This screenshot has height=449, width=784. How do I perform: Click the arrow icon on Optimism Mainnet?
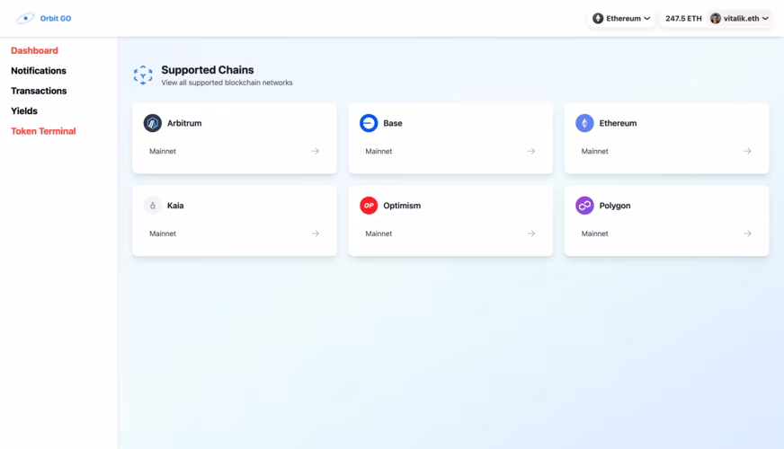coord(531,233)
